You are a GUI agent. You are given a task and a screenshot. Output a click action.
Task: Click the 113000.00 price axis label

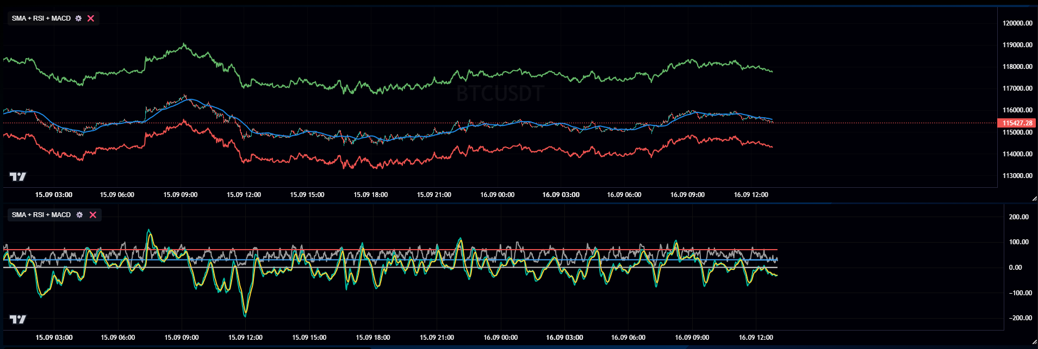pyautogui.click(x=1017, y=176)
